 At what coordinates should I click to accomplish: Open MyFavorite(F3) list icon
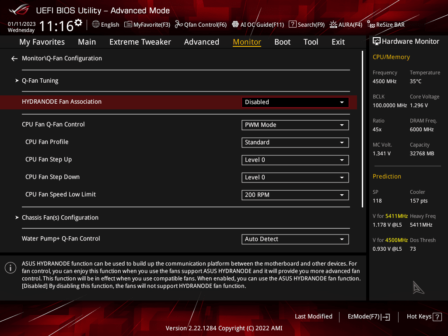coord(128,24)
